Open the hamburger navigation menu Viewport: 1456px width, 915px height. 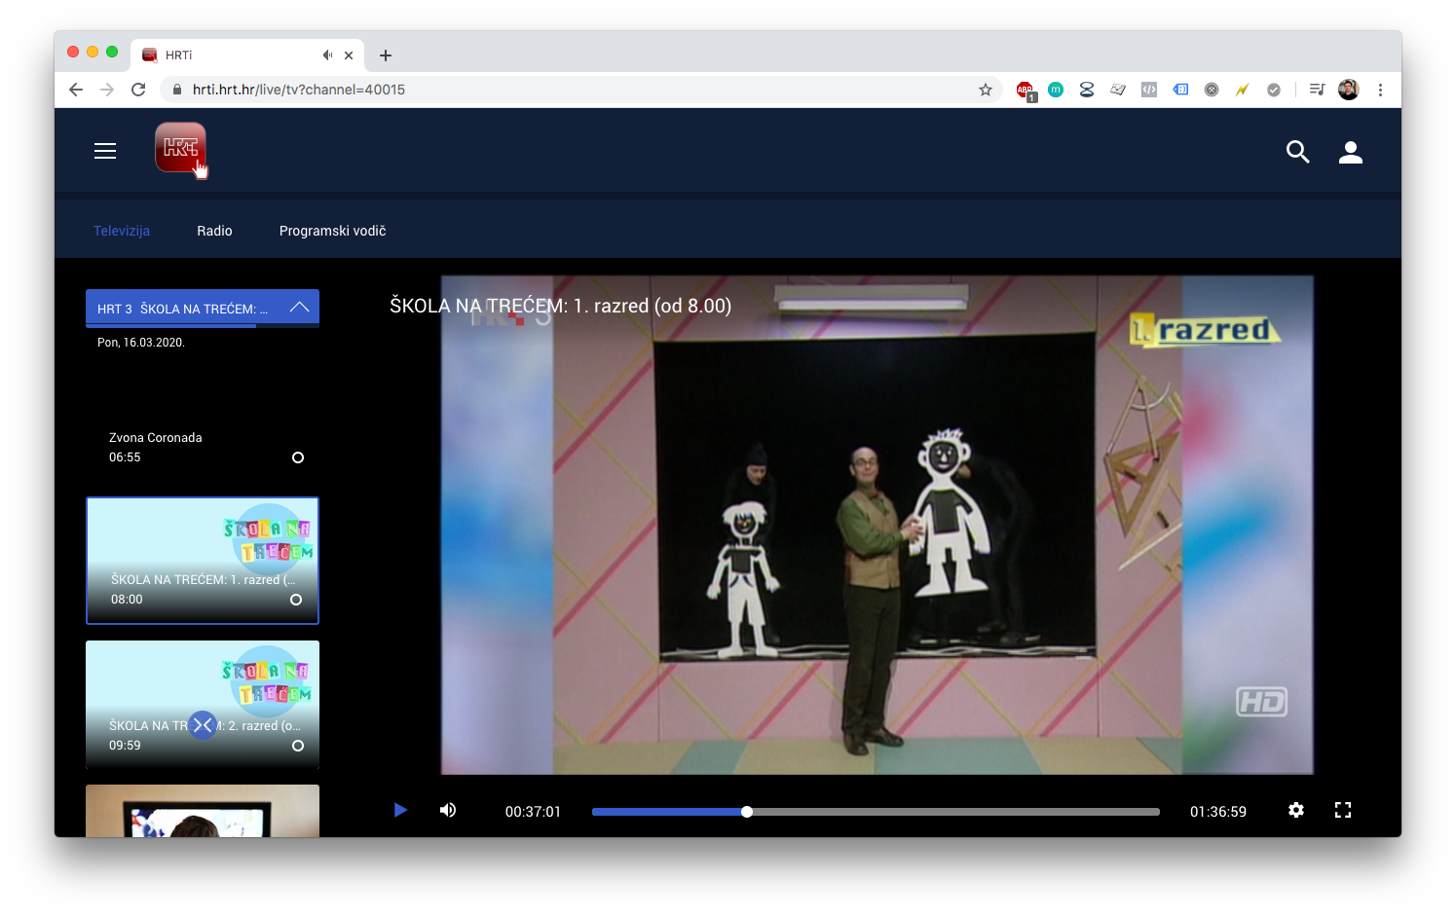(x=105, y=151)
